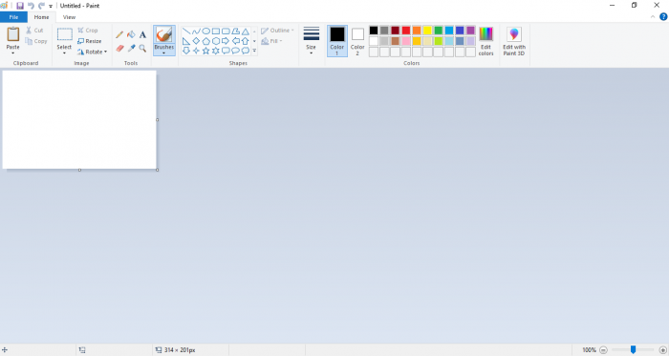Select the Fill with color bucket tool
Viewport: 669px width, 356px height.
click(131, 35)
